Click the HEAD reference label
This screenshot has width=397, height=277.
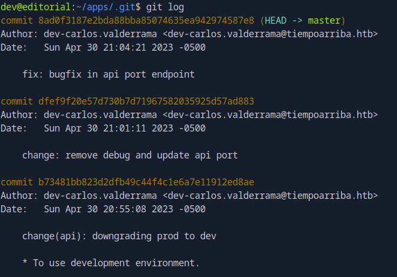point(276,20)
